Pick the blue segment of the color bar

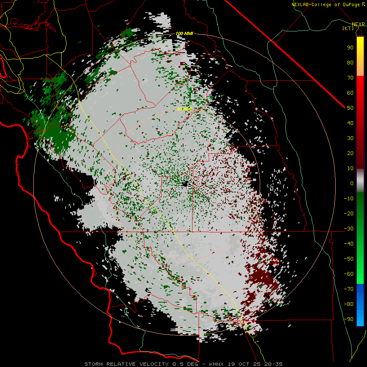(x=360, y=305)
